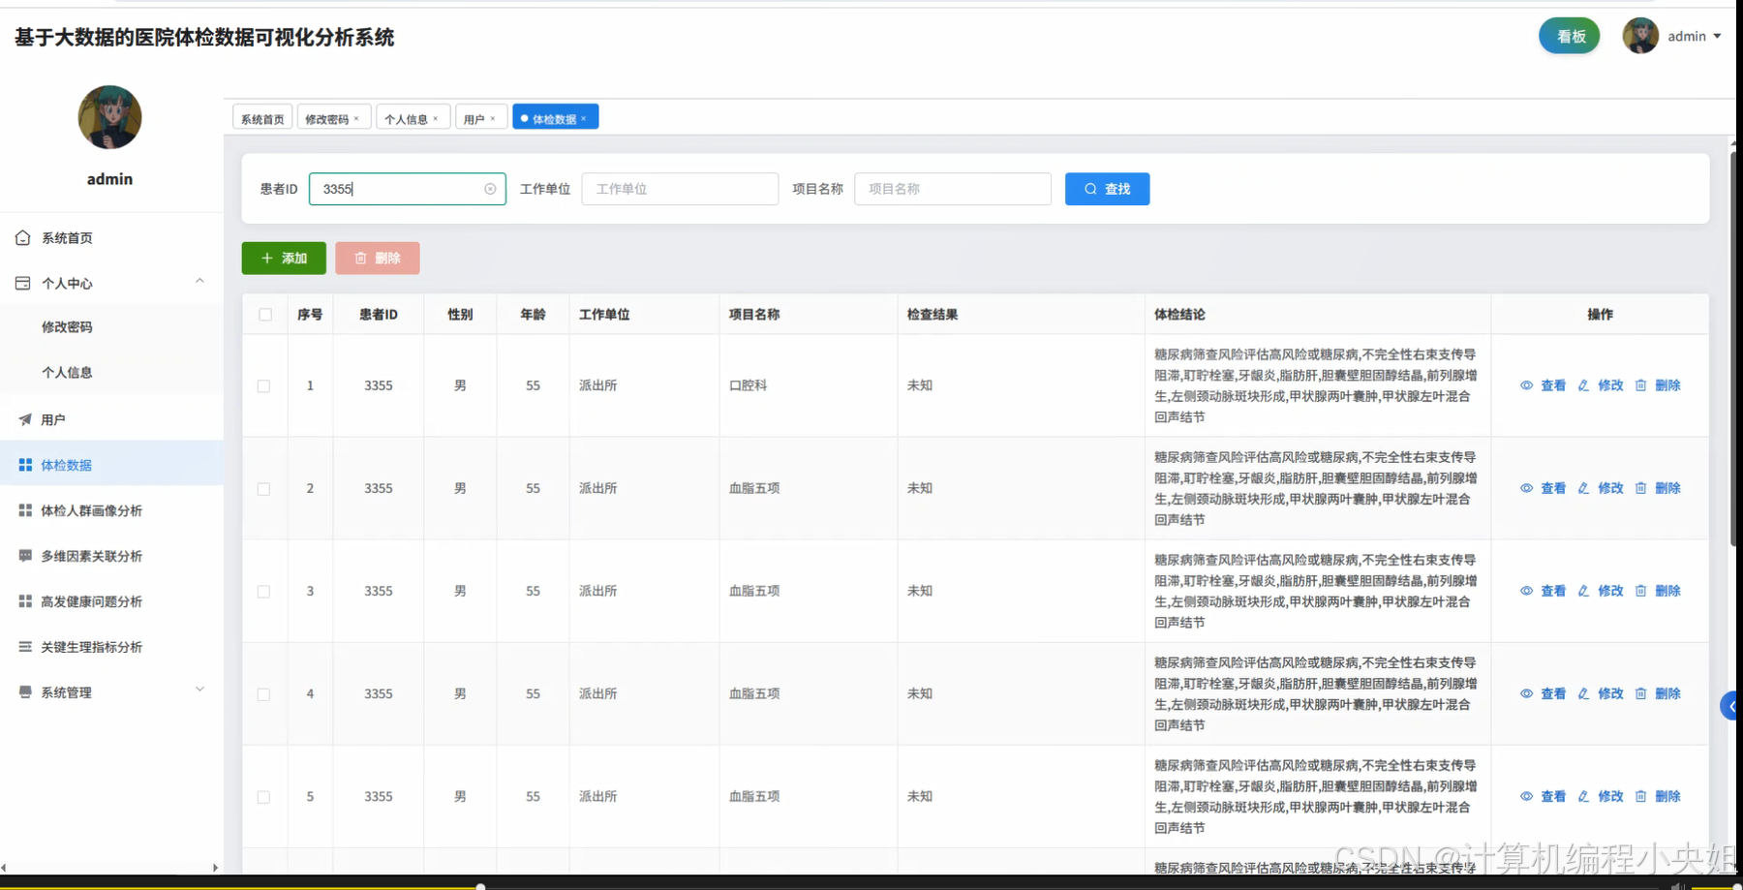Image resolution: width=1743 pixels, height=890 pixels.
Task: Close the 修改密码 tab with its x
Action: (356, 118)
